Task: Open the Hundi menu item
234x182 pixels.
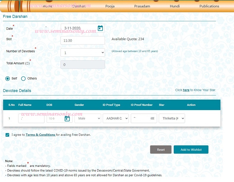Action: point(175,6)
